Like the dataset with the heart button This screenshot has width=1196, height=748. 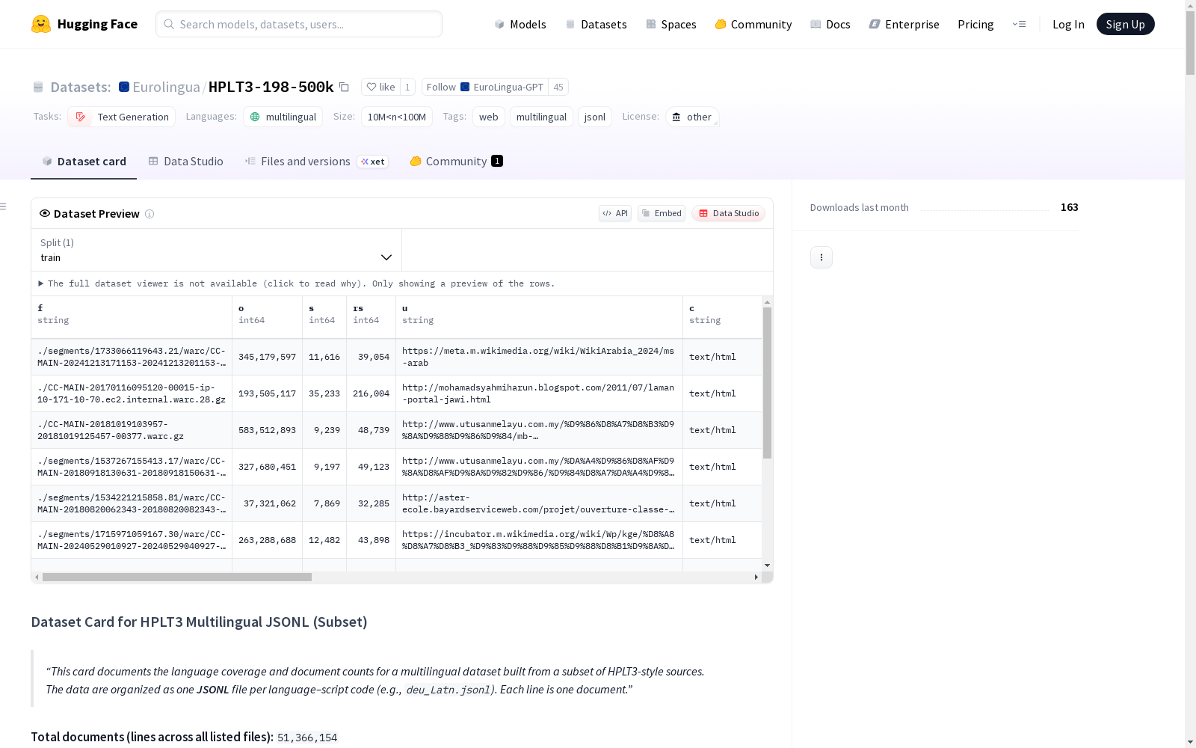tap(380, 87)
